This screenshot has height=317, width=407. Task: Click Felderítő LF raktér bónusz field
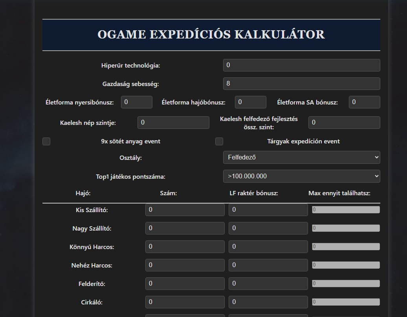click(268, 284)
